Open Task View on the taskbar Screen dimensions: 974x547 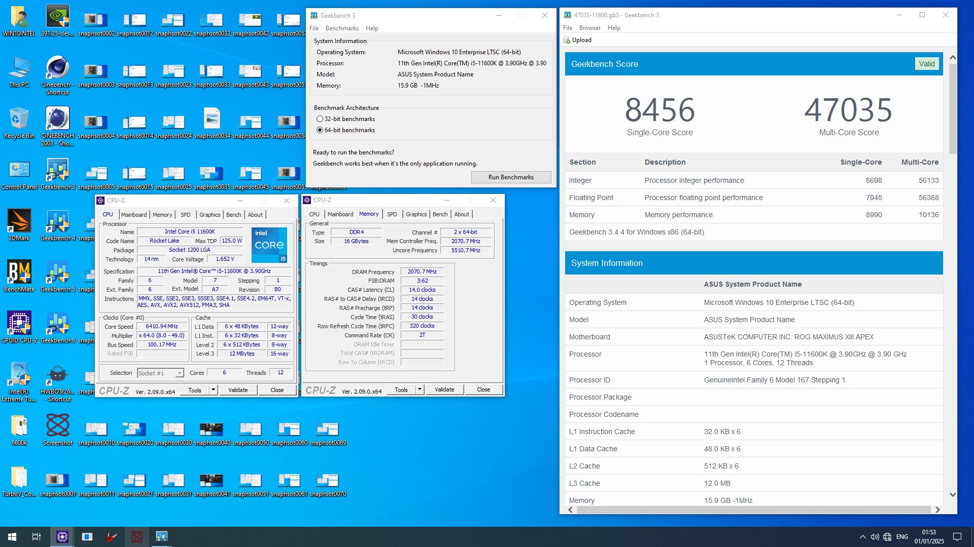pos(37,536)
